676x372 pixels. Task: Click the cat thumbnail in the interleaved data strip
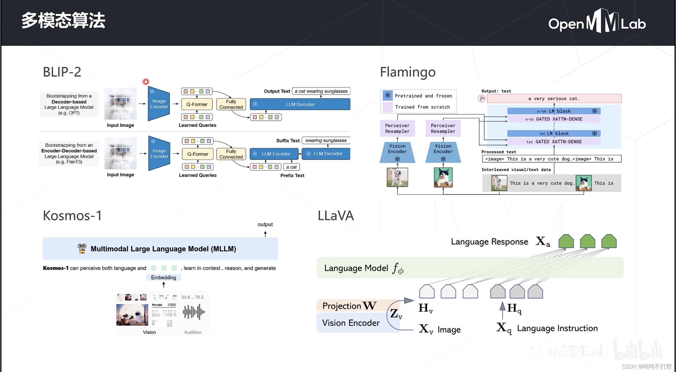(584, 183)
